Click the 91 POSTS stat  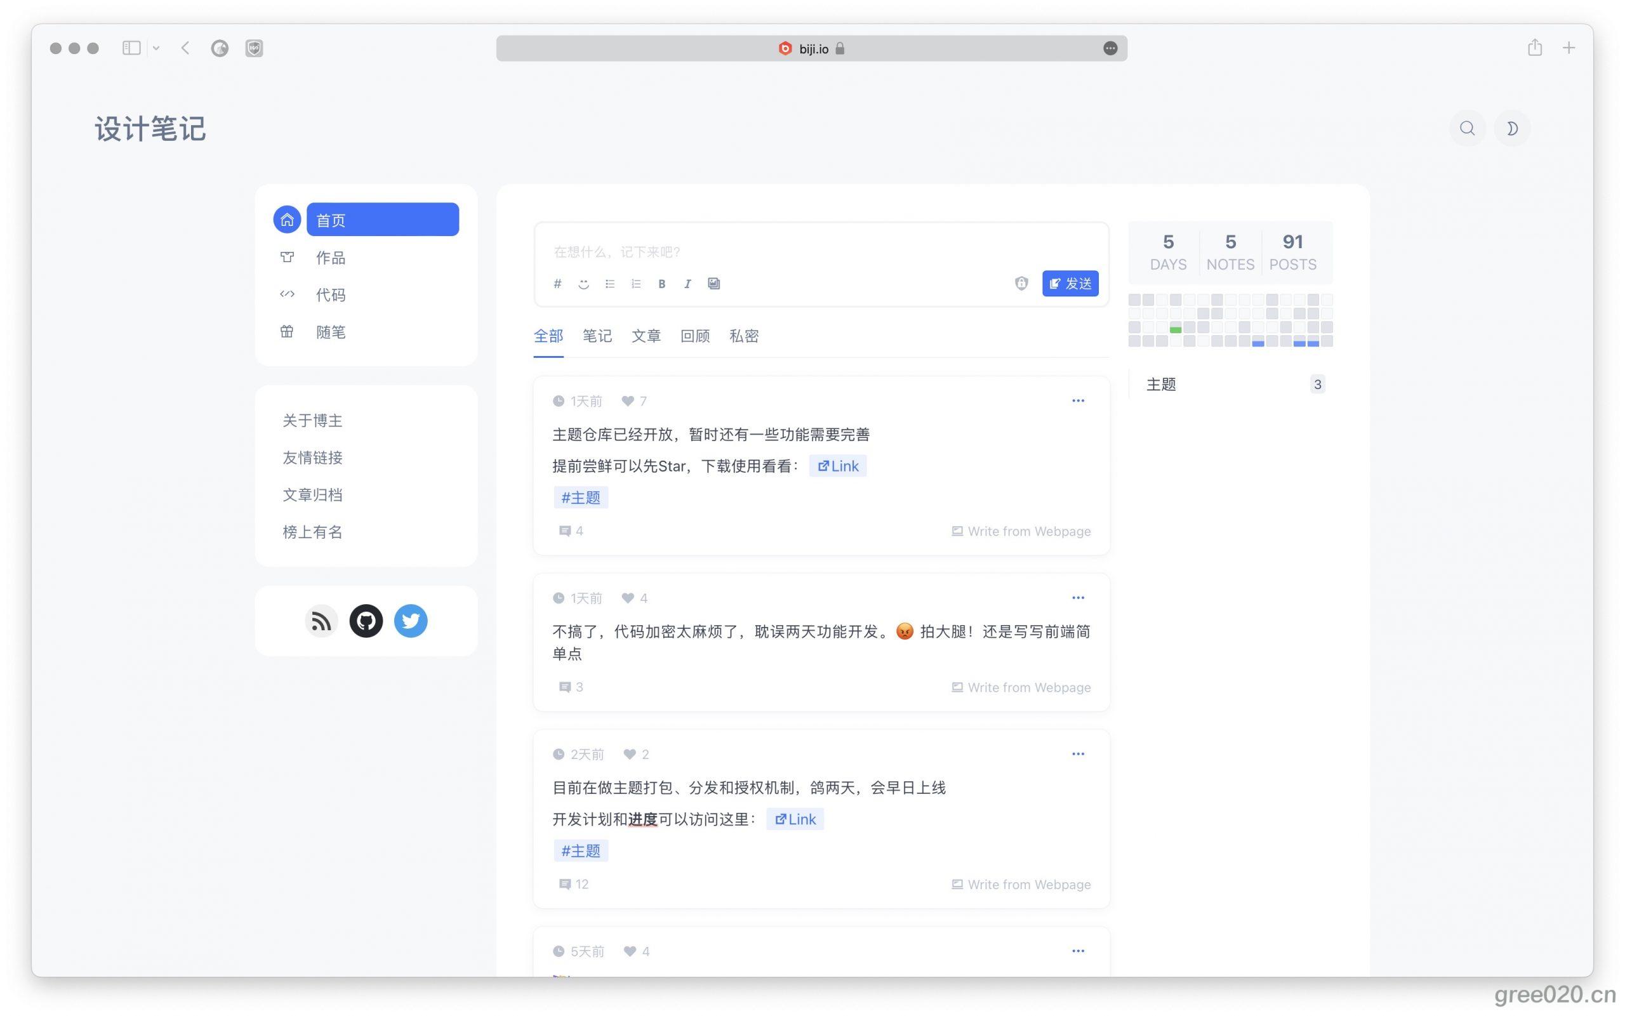tap(1292, 252)
